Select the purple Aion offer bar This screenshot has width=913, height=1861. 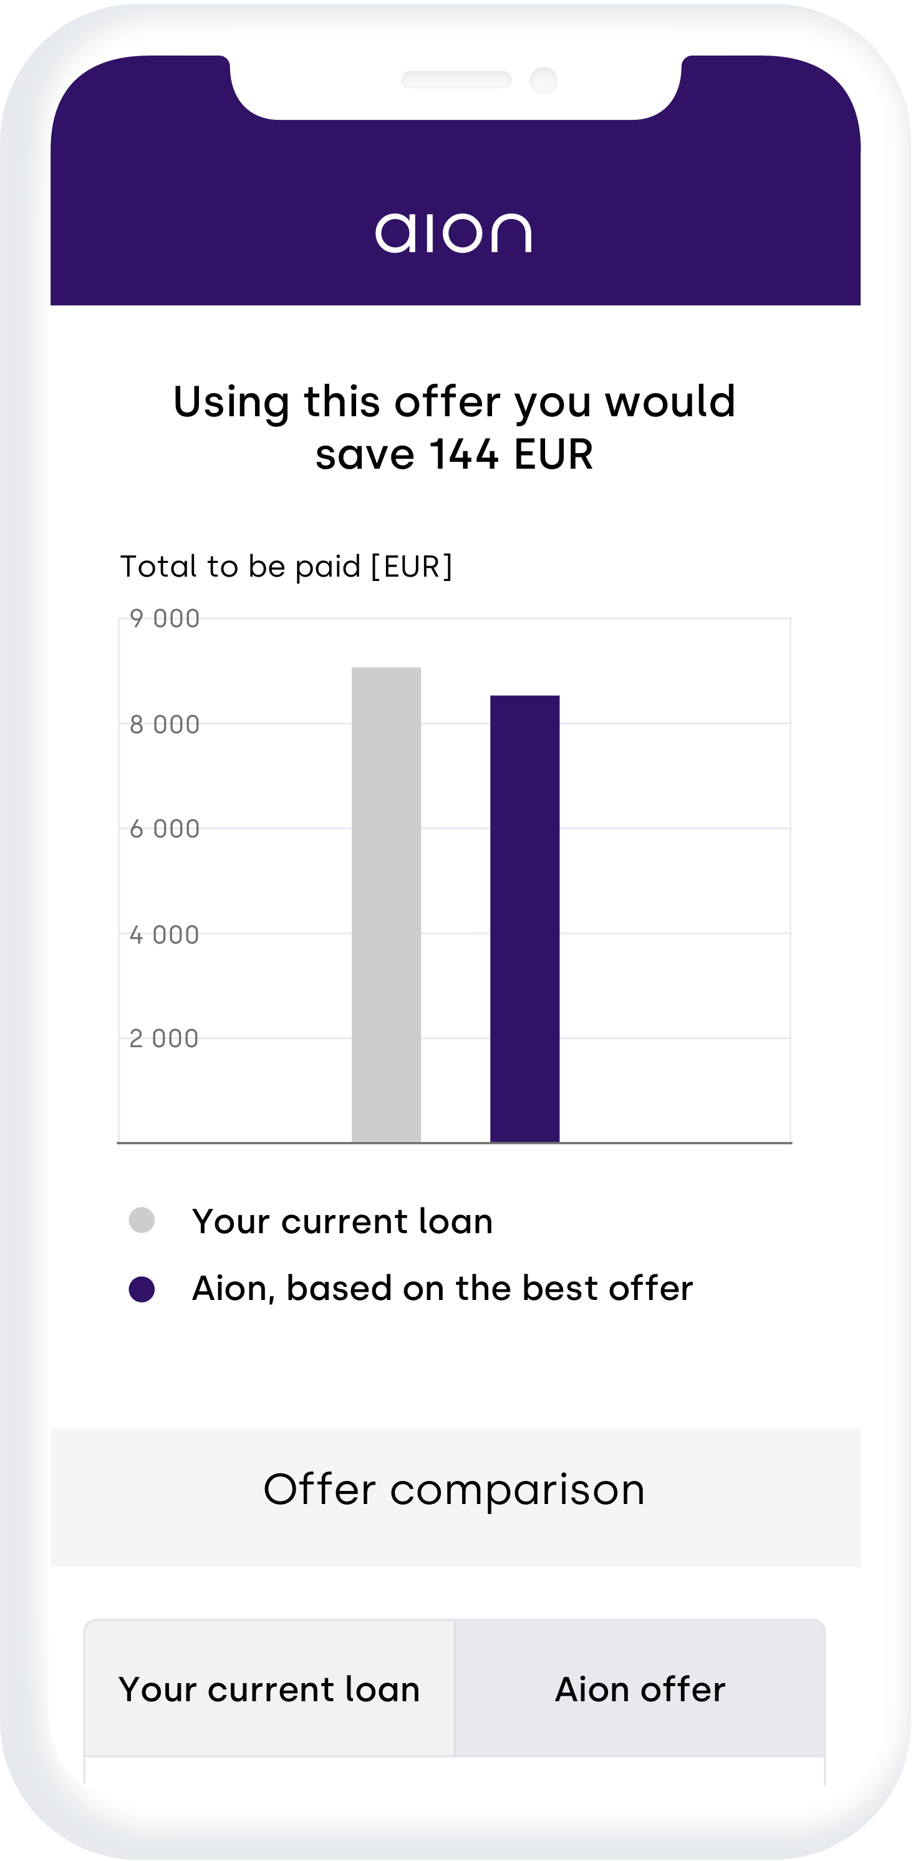pyautogui.click(x=524, y=919)
